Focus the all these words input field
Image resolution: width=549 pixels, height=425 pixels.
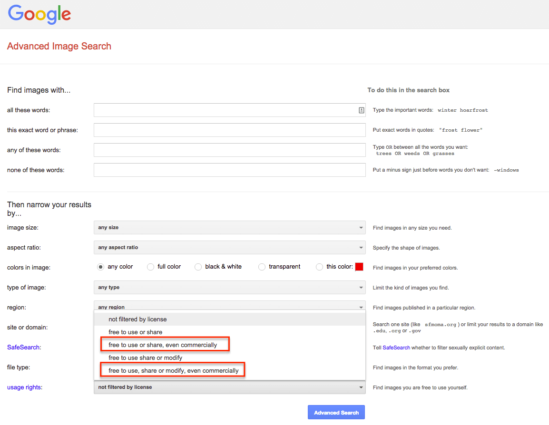[x=230, y=110]
